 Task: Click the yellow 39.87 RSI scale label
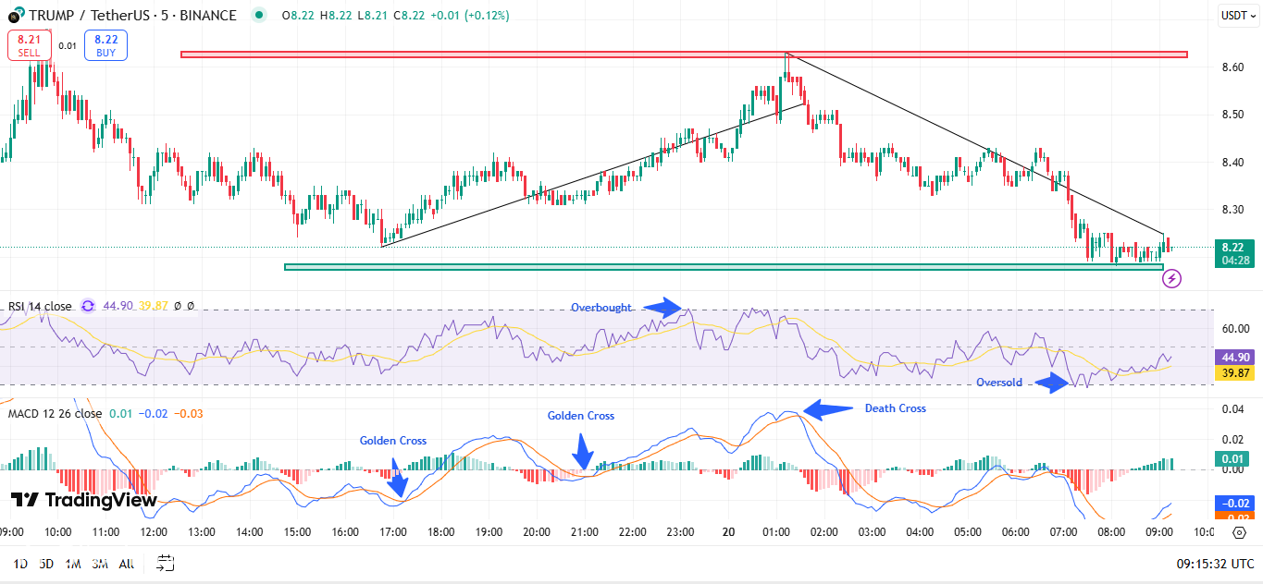click(x=1236, y=372)
